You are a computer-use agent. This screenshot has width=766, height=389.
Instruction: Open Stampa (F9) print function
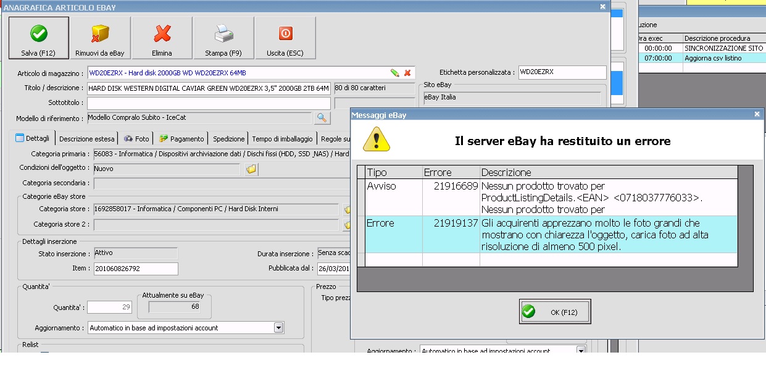tap(223, 38)
